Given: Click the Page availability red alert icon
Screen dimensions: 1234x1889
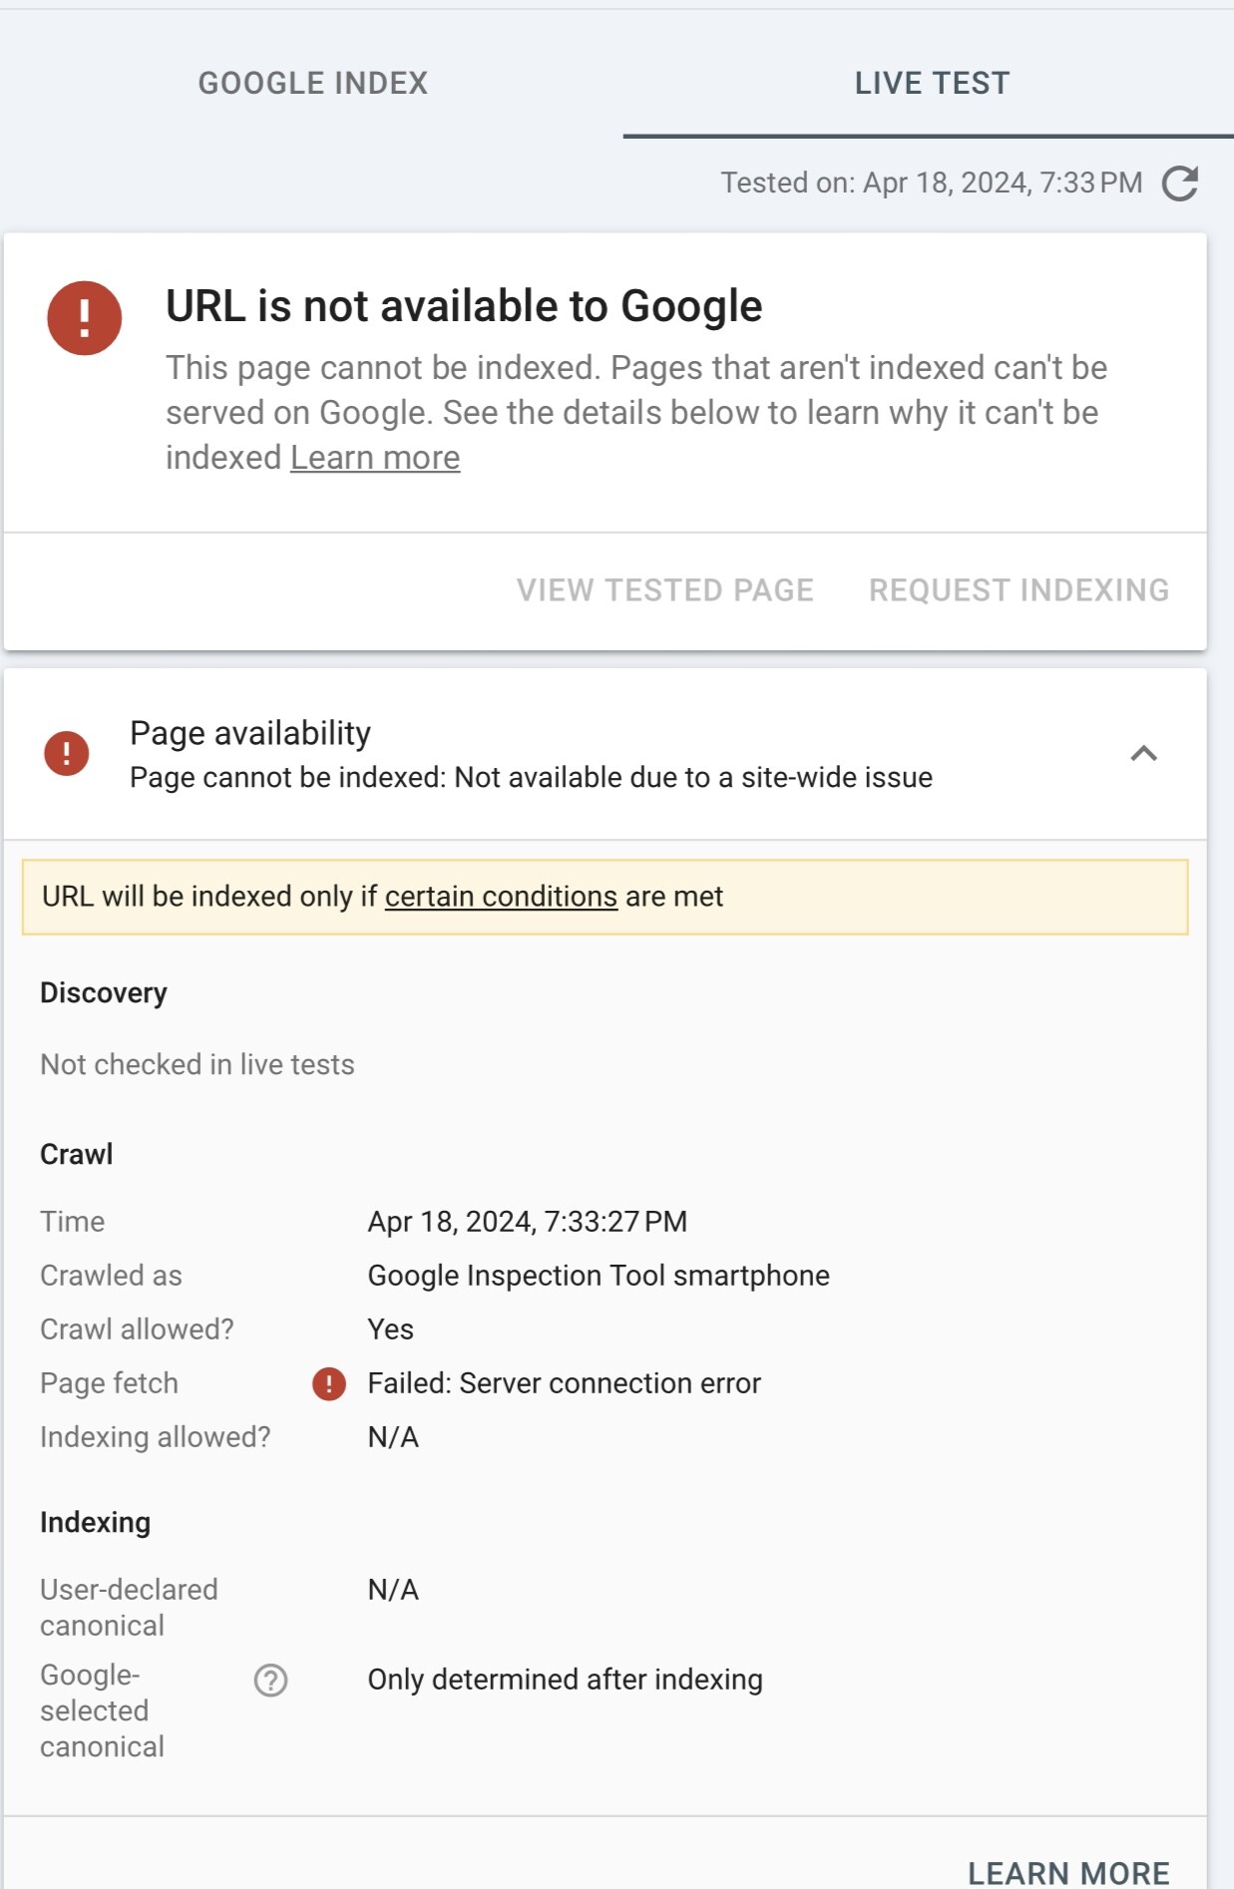Looking at the screenshot, I should (67, 753).
